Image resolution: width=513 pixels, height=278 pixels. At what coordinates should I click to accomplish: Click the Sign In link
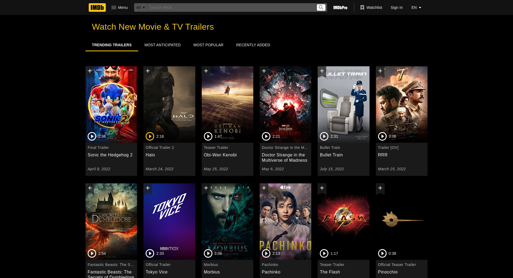[397, 7]
